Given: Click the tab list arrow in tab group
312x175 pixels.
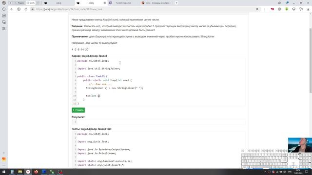Looking at the screenshot, I should click(38, 3).
